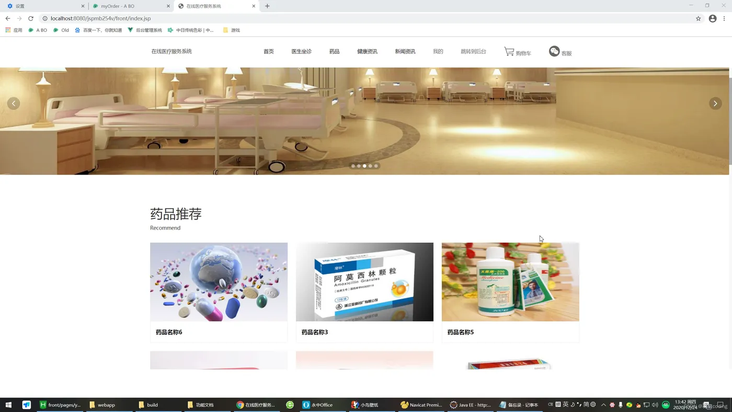Click the 药品名称6 product title
Image resolution: width=732 pixels, height=412 pixels.
click(169, 332)
